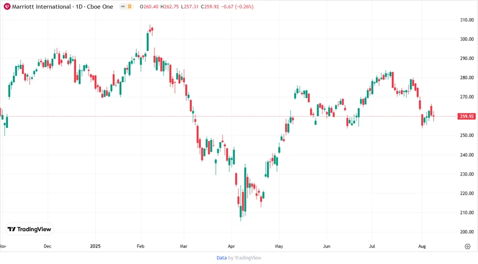This screenshot has width=478, height=264.
Task: Click the Feb label on time axis
Action: tap(141, 246)
